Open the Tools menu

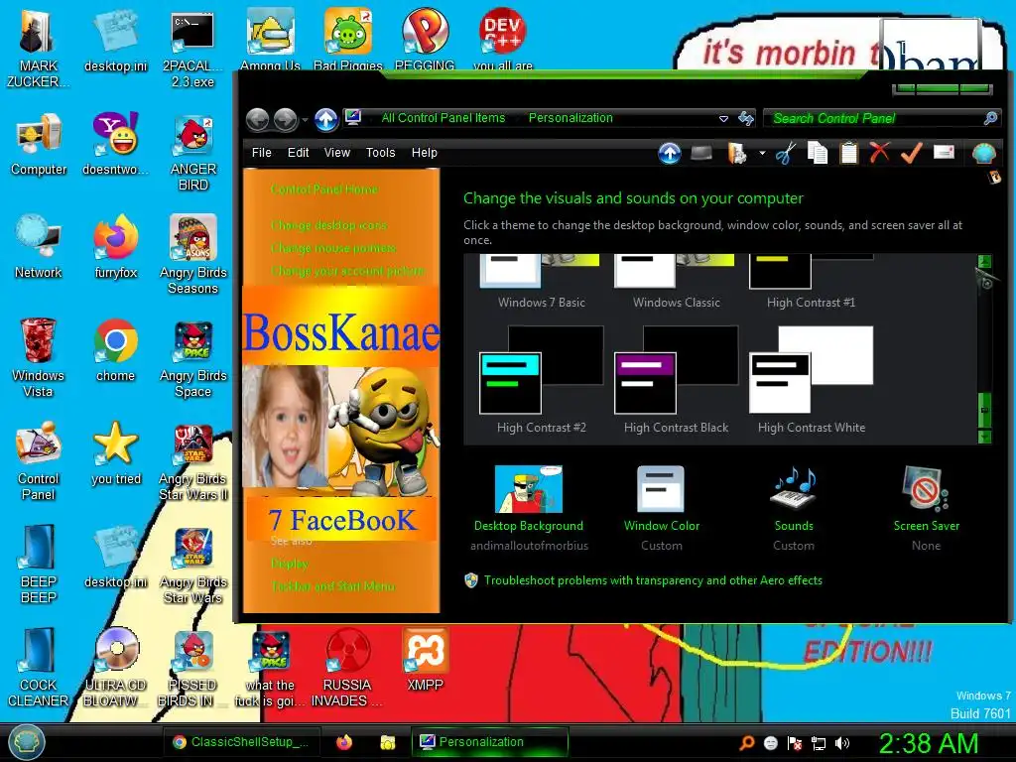(x=380, y=152)
